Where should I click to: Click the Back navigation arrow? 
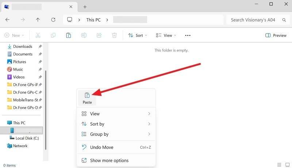[x=7, y=20]
